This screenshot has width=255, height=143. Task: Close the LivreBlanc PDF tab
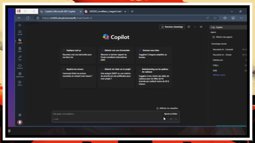[125, 12]
